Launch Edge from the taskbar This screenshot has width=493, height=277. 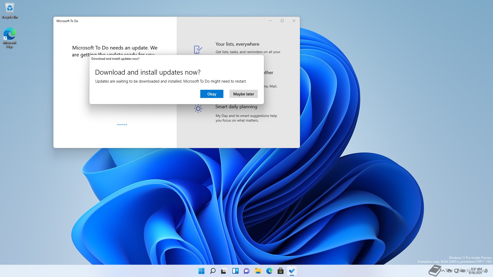[269, 271]
